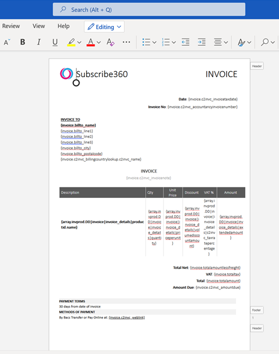Click the {invoice.billto_line3} placeholder

(x=77, y=142)
